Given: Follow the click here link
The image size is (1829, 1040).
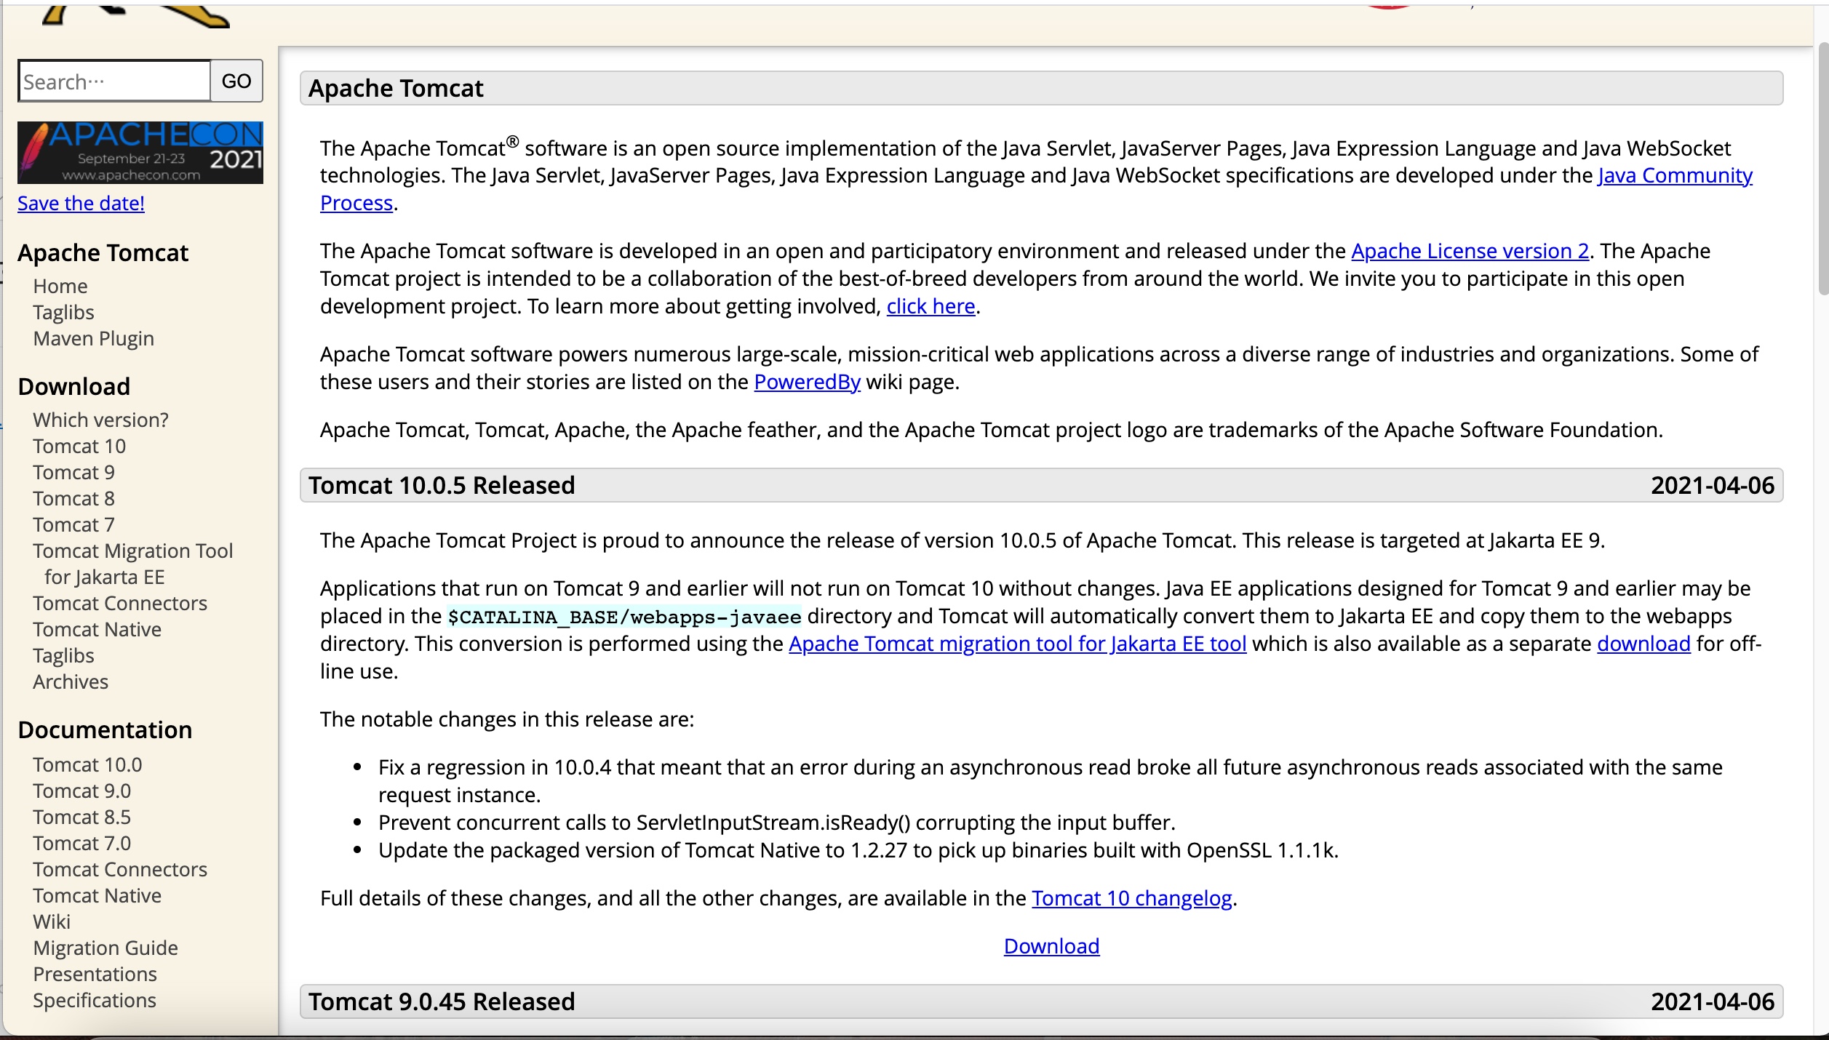Looking at the screenshot, I should [931, 307].
